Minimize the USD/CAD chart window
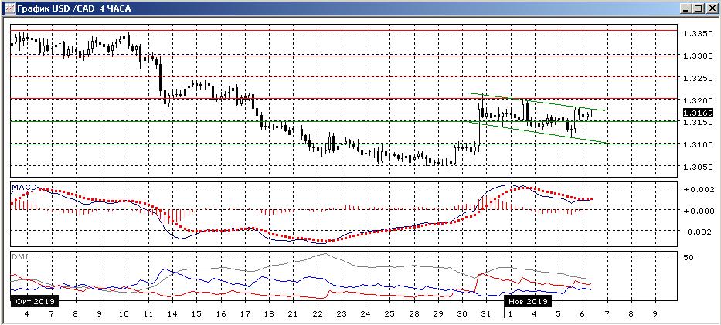 685,8
